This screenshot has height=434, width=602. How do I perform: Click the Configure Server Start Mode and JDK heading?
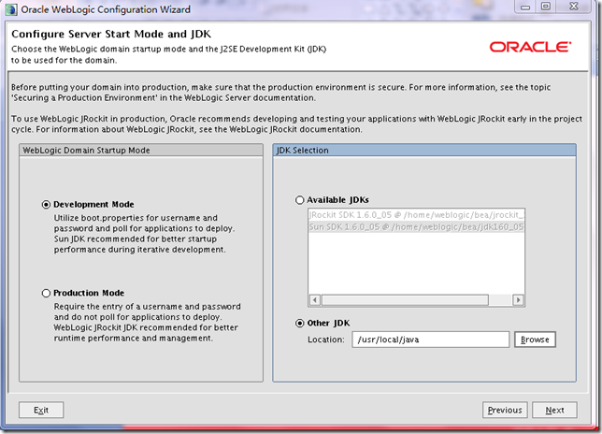[111, 34]
